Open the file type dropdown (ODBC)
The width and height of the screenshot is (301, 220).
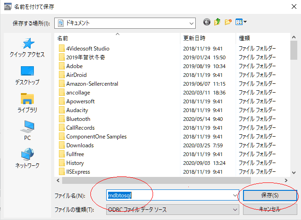(x=173, y=210)
